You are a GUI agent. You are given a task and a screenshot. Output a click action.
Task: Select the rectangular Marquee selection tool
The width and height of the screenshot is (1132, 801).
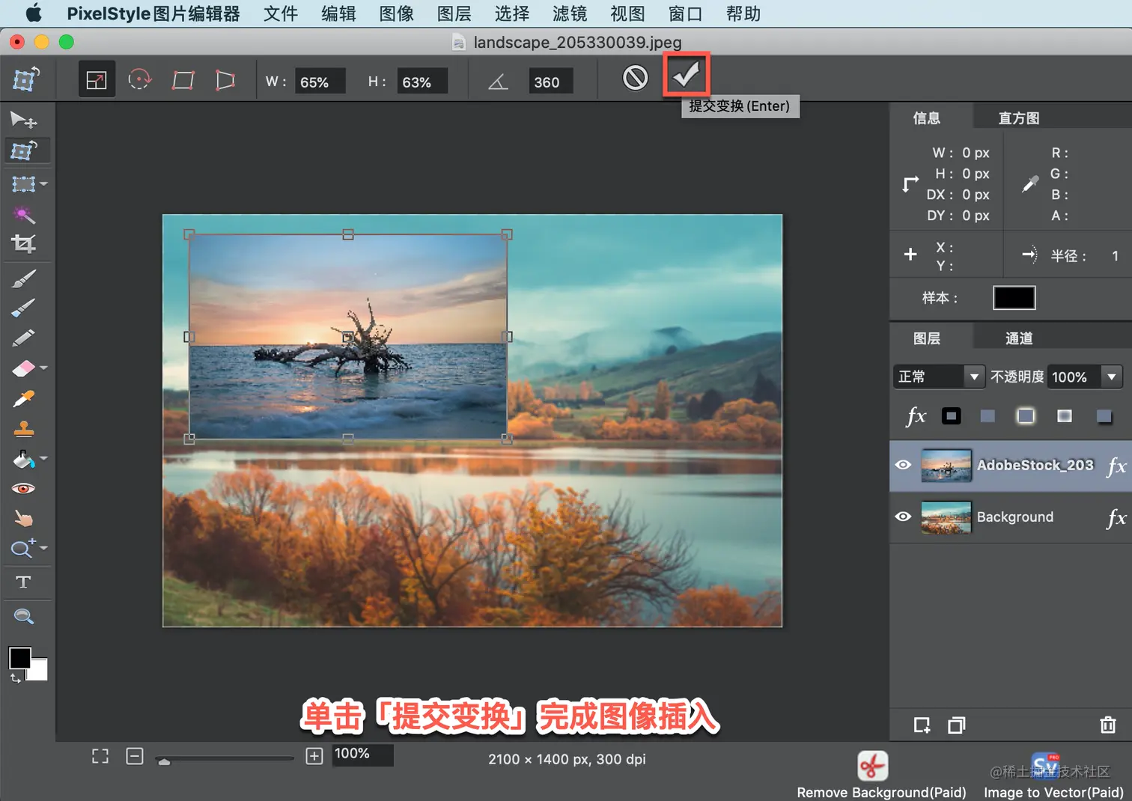(23, 183)
